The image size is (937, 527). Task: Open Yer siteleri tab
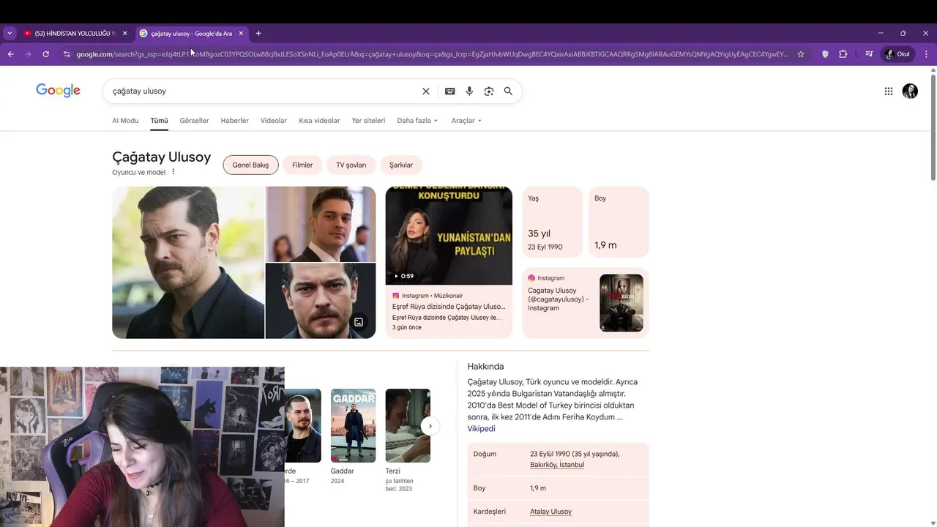click(x=368, y=121)
